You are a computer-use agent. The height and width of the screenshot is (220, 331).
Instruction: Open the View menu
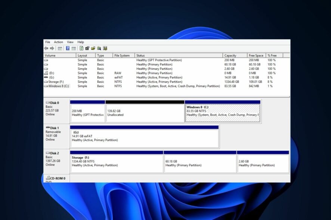[70, 42]
